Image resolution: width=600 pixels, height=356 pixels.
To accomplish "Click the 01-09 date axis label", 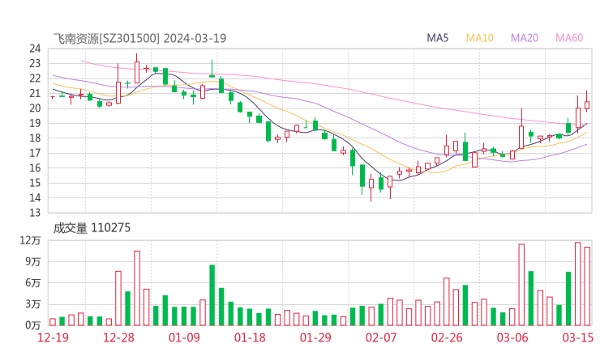I will coord(184,337).
